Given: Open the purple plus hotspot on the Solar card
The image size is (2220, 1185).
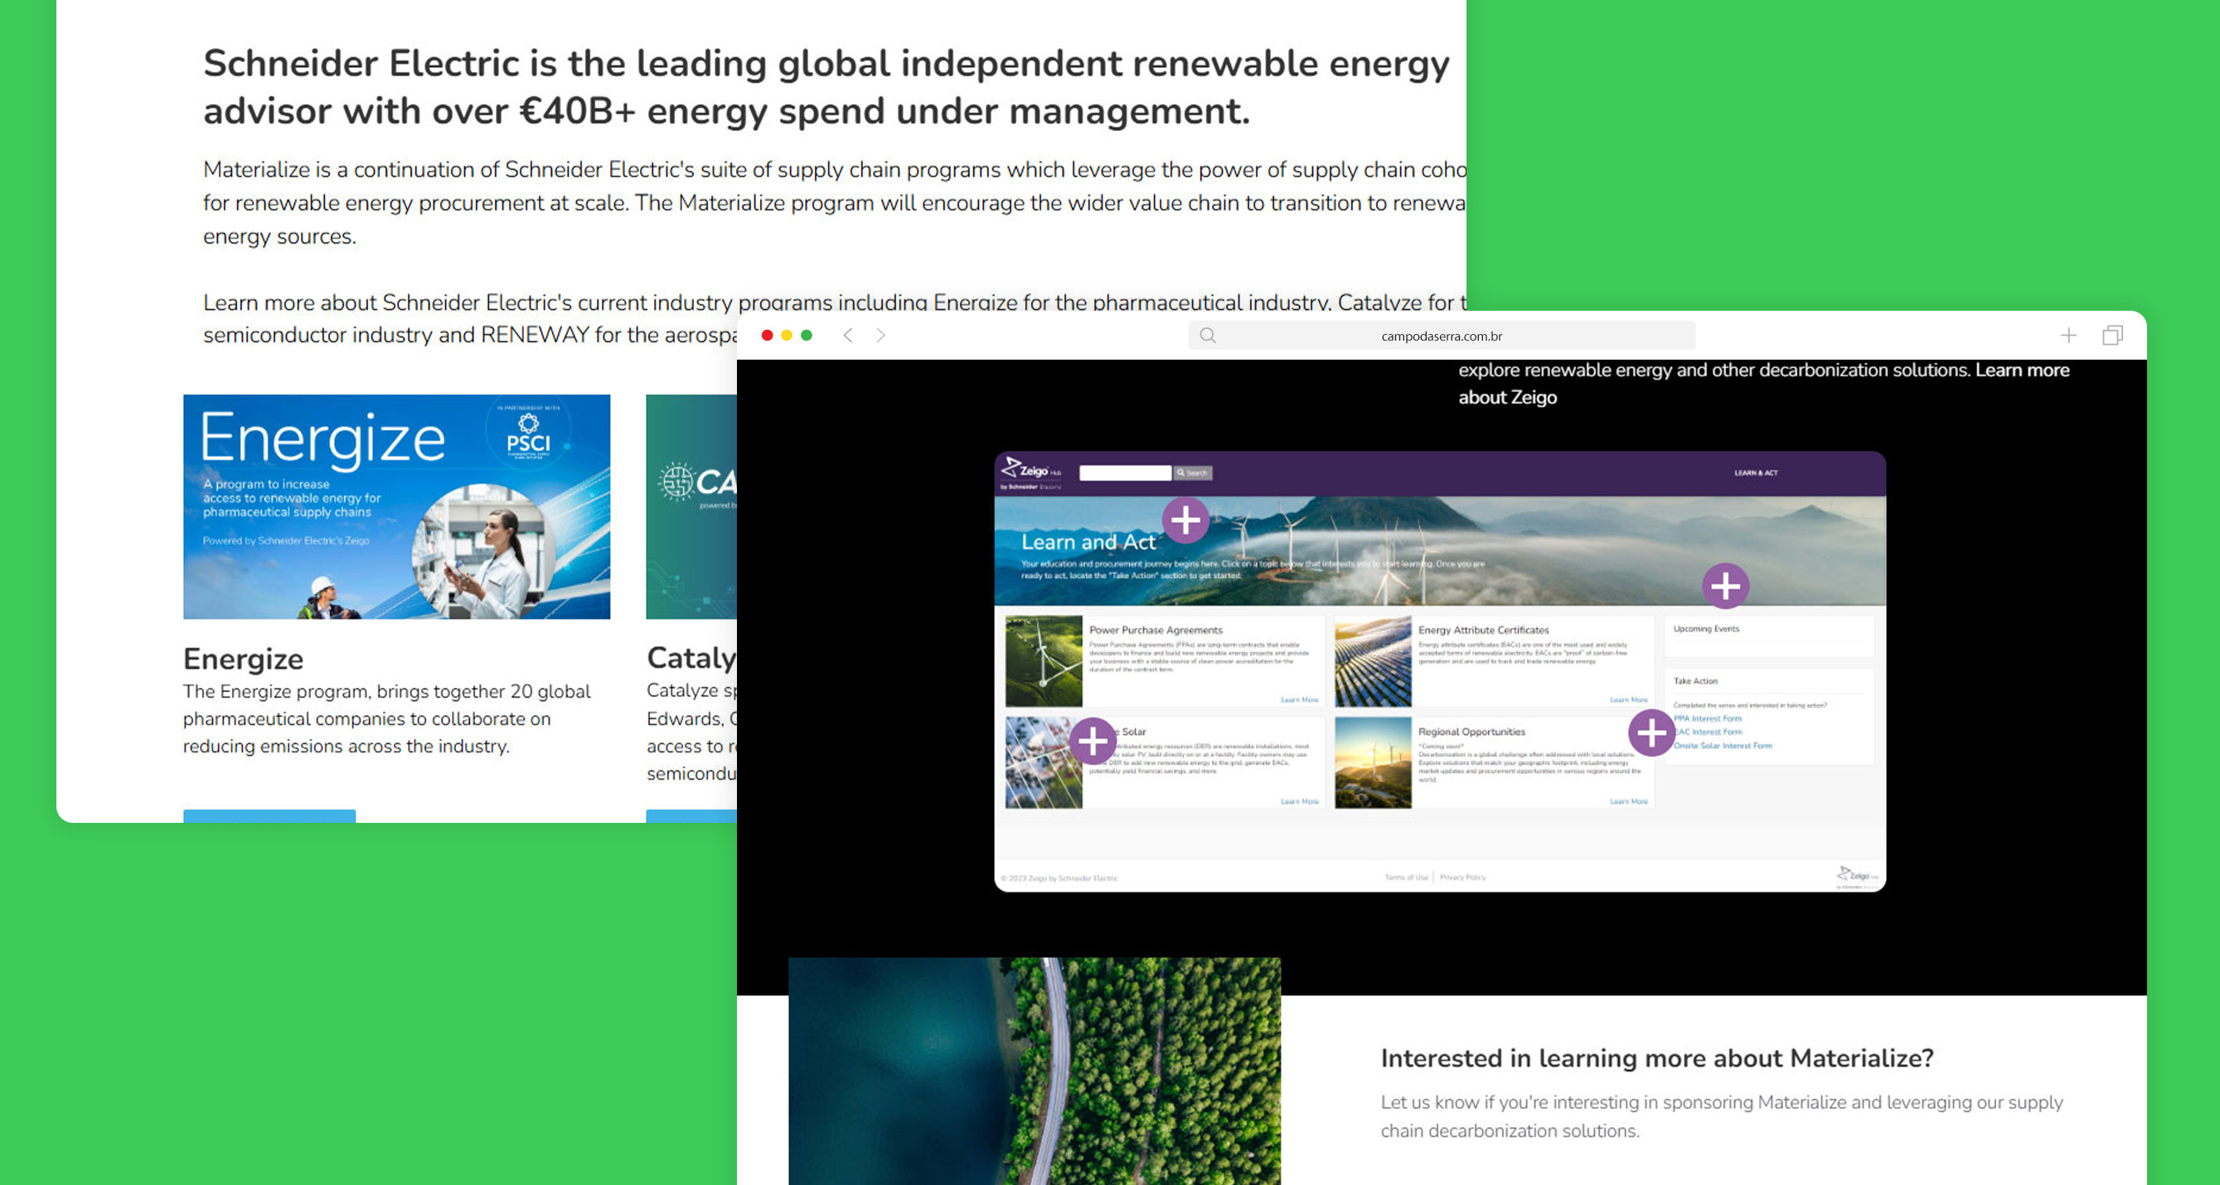Looking at the screenshot, I should (1093, 741).
